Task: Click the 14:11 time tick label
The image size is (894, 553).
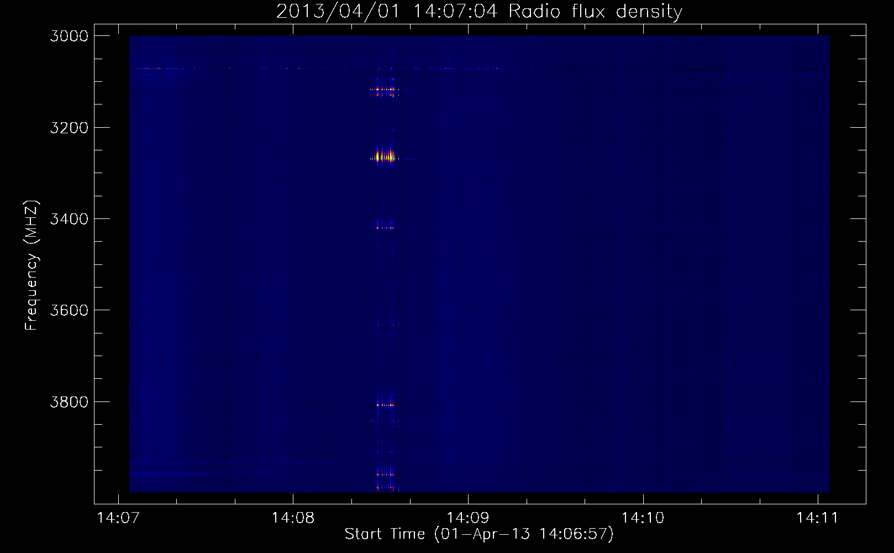Action: [817, 518]
